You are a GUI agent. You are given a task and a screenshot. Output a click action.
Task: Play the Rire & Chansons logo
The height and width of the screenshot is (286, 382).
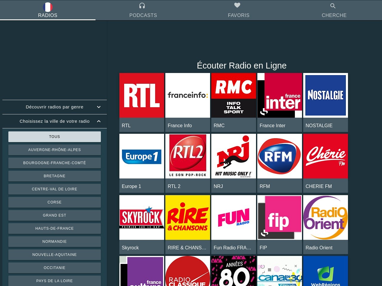[188, 217]
